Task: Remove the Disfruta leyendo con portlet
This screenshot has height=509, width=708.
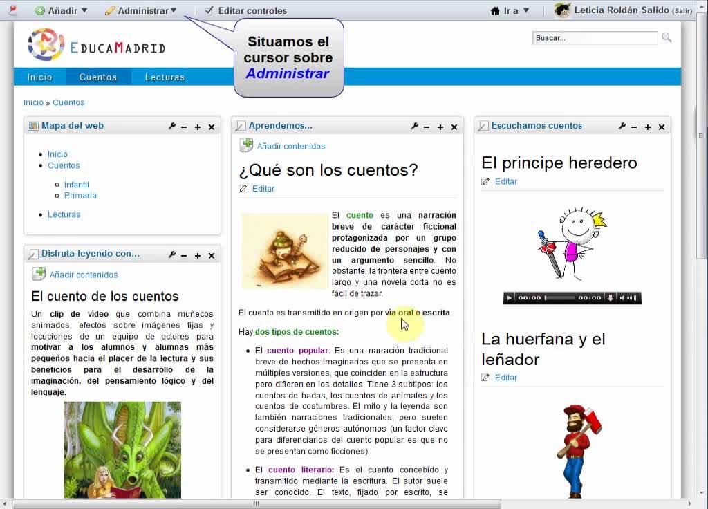Action: point(212,256)
